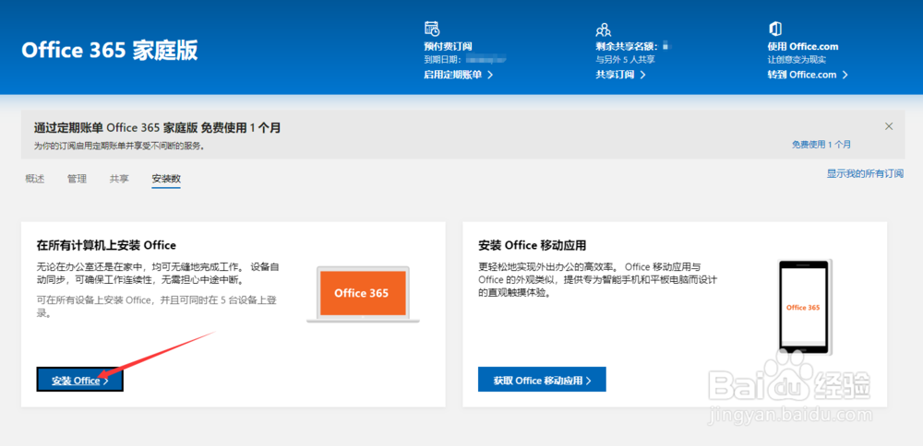Click 显示我的所有订阅 link
The height and width of the screenshot is (446, 923).
point(866,174)
